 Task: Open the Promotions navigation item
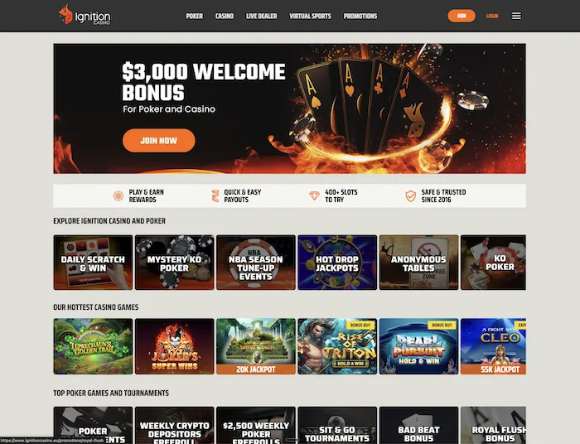point(360,16)
